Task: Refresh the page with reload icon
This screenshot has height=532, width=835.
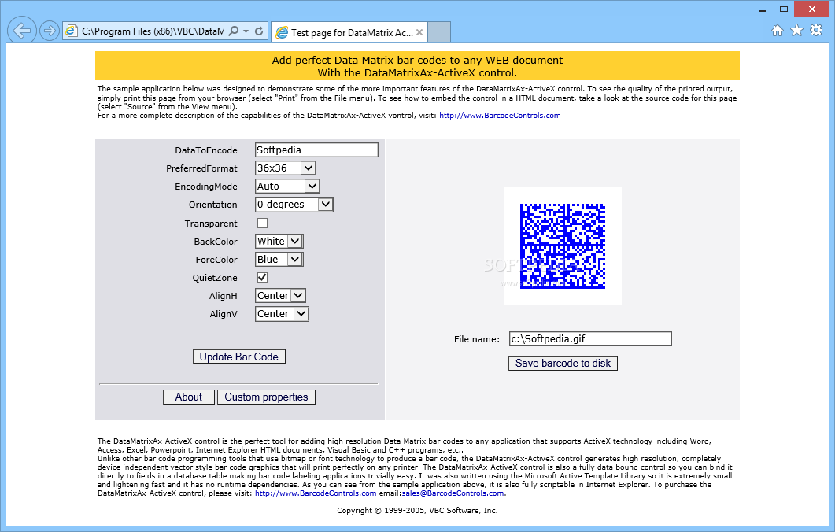Action: coord(259,31)
